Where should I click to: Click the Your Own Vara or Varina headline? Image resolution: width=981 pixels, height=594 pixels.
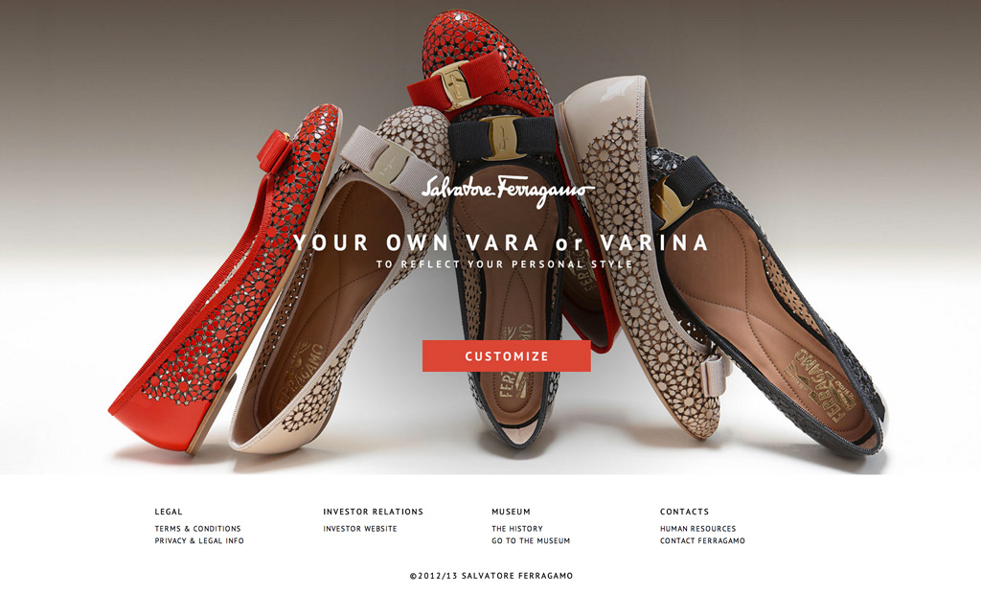pyautogui.click(x=500, y=242)
